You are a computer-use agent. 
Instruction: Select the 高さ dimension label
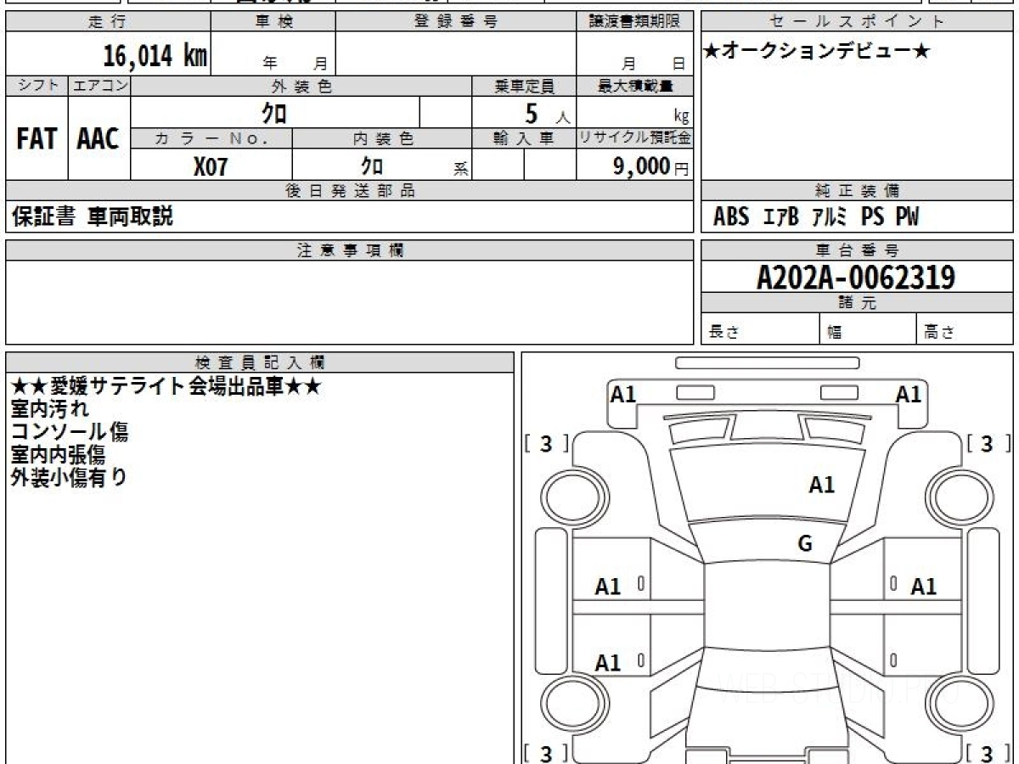tap(940, 333)
